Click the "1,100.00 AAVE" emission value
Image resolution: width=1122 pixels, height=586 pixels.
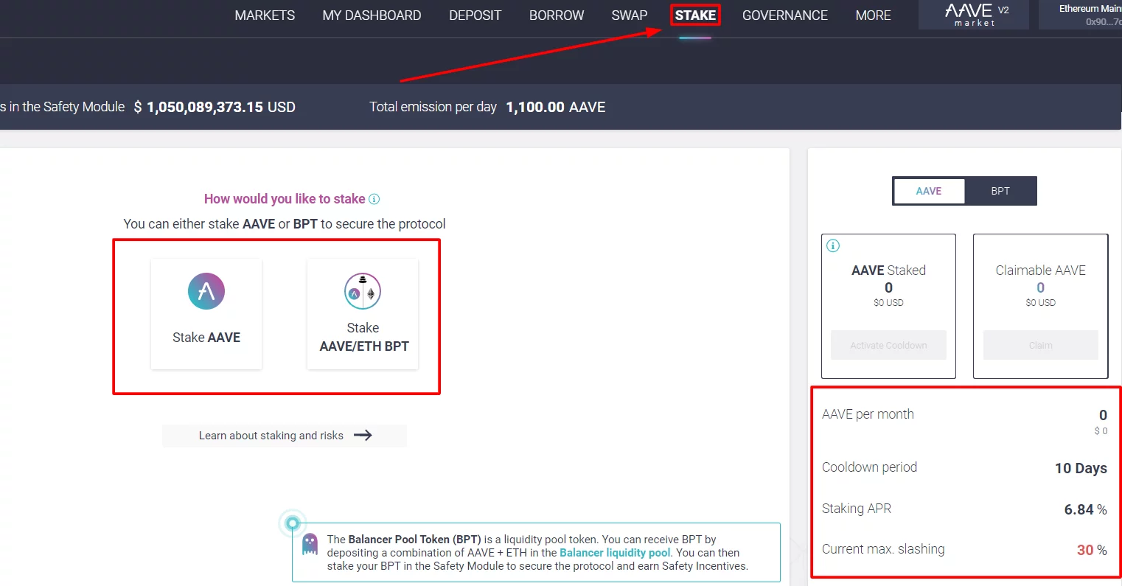pyautogui.click(x=556, y=107)
